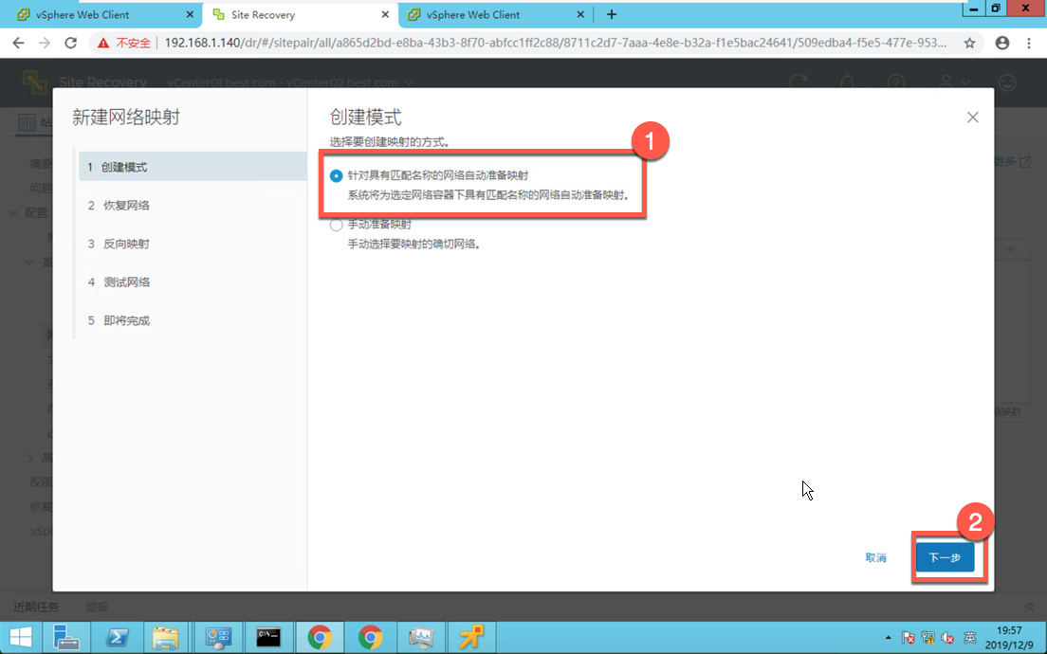Viewport: 1047px width, 654px height.
Task: Open the Command Prompt taskbar item
Action: (x=268, y=637)
